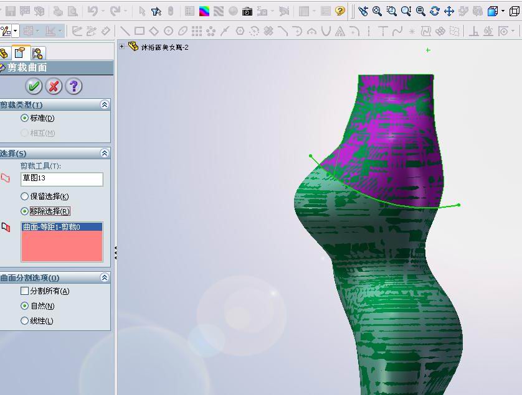This screenshot has height=395, width=522.
Task: Open the Redo history dropdown arrow
Action: point(125,11)
